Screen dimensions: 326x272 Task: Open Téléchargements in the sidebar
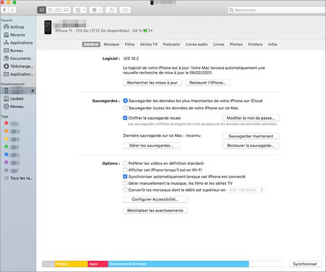[18, 66]
